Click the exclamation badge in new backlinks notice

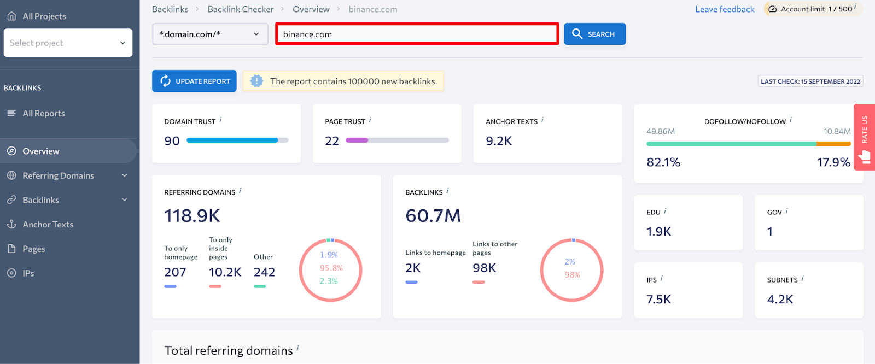(x=256, y=81)
